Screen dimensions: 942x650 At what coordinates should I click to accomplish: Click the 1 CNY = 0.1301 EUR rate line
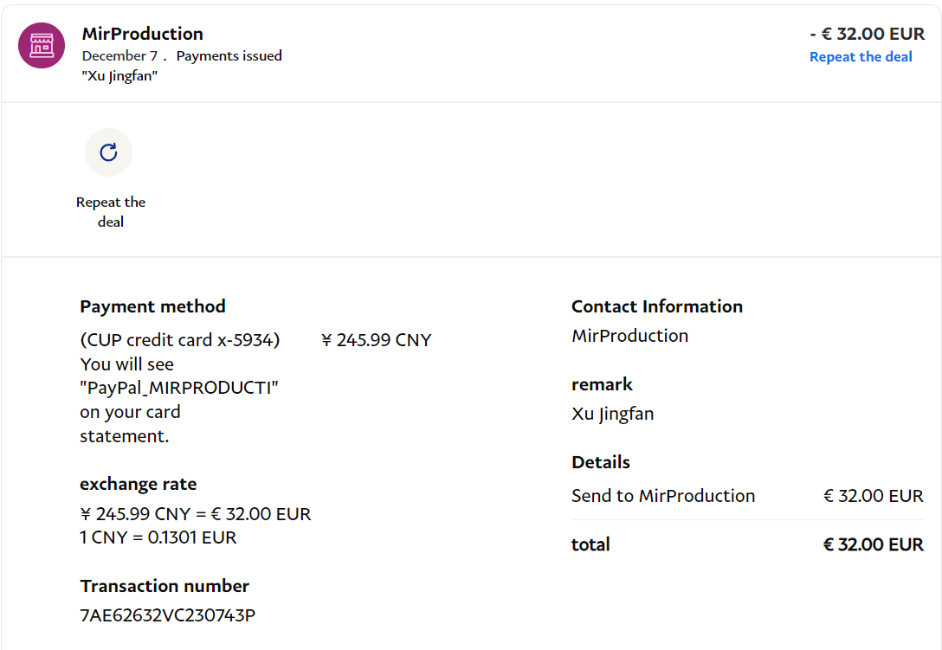tap(158, 537)
